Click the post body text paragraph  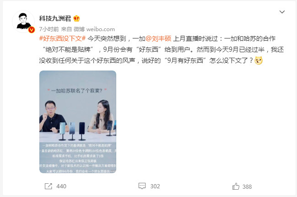tap(162, 49)
